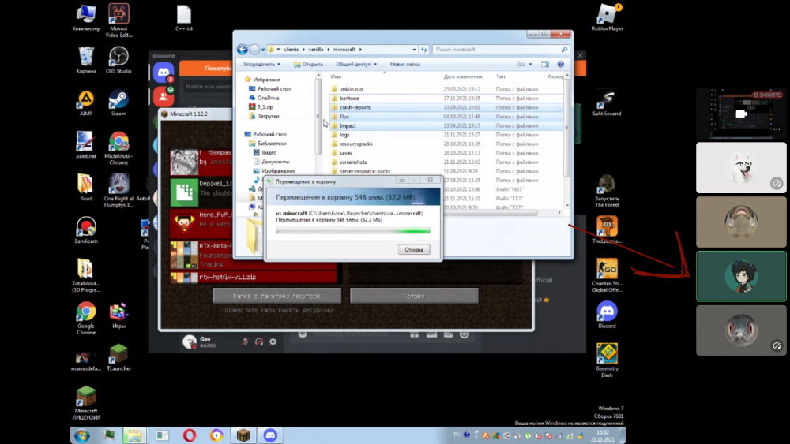This screenshot has height=444, width=790.
Task: Select Hero_PvP resource pack thumbnail
Action: (184, 223)
